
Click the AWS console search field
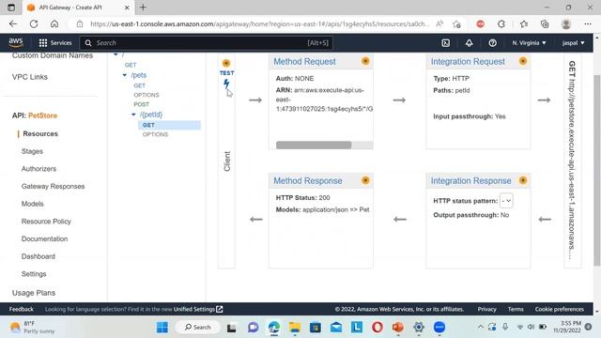coord(207,43)
